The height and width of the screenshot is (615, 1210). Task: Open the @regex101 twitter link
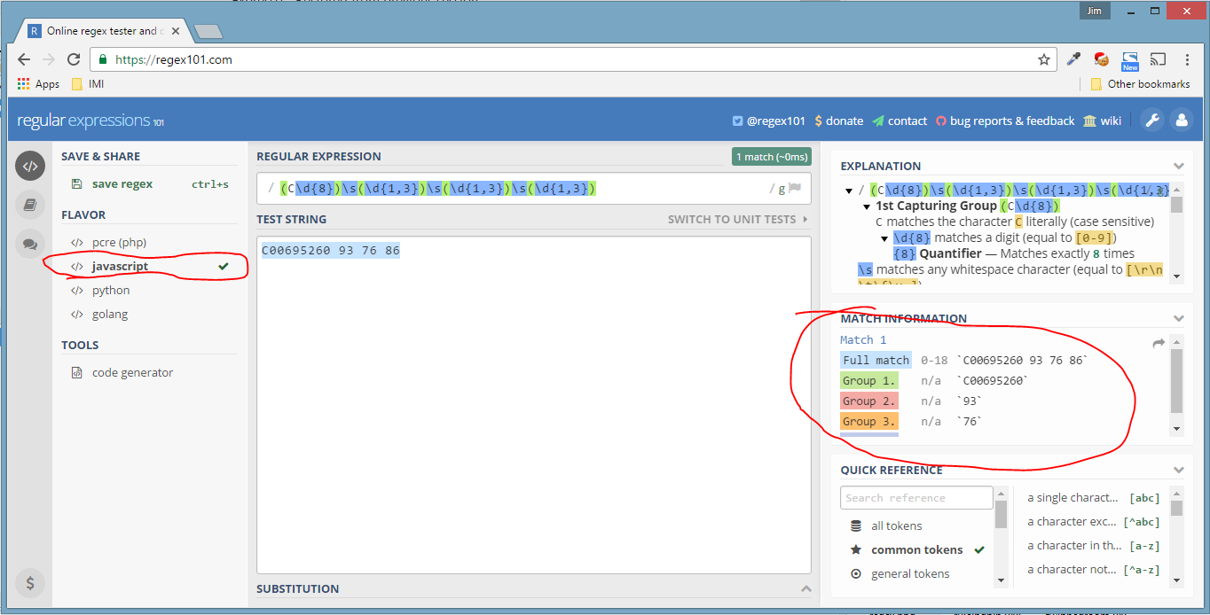pos(768,121)
